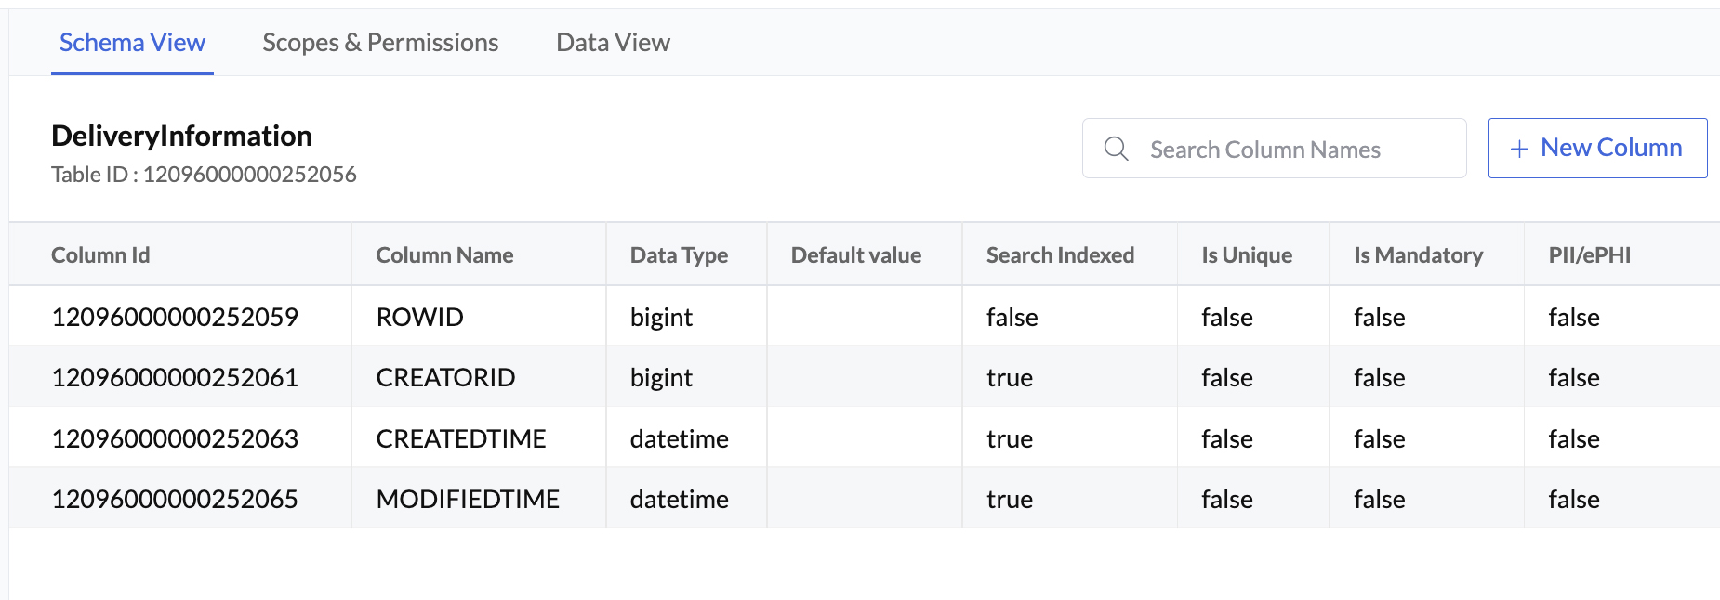This screenshot has height=600, width=1720.
Task: Select column id 12096000000252065
Action: (175, 499)
